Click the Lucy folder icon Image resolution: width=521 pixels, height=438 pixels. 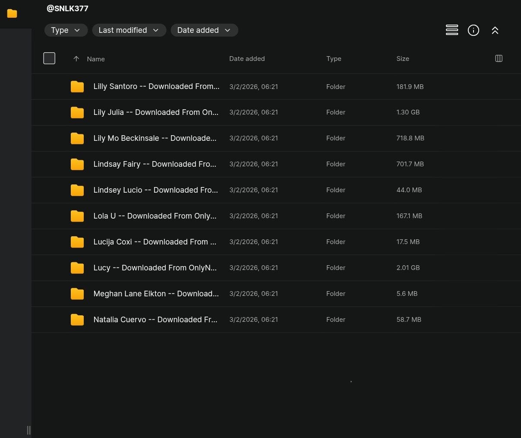77,268
